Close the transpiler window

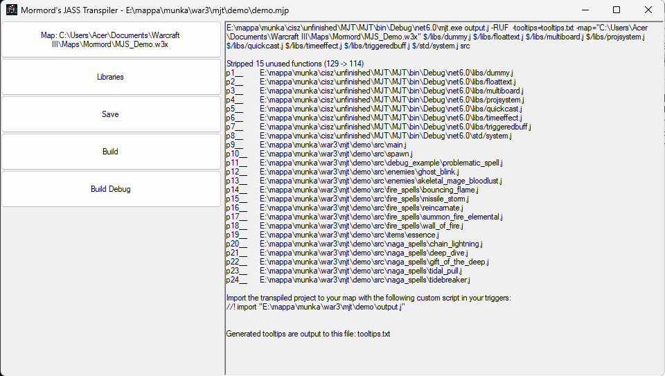point(648,10)
